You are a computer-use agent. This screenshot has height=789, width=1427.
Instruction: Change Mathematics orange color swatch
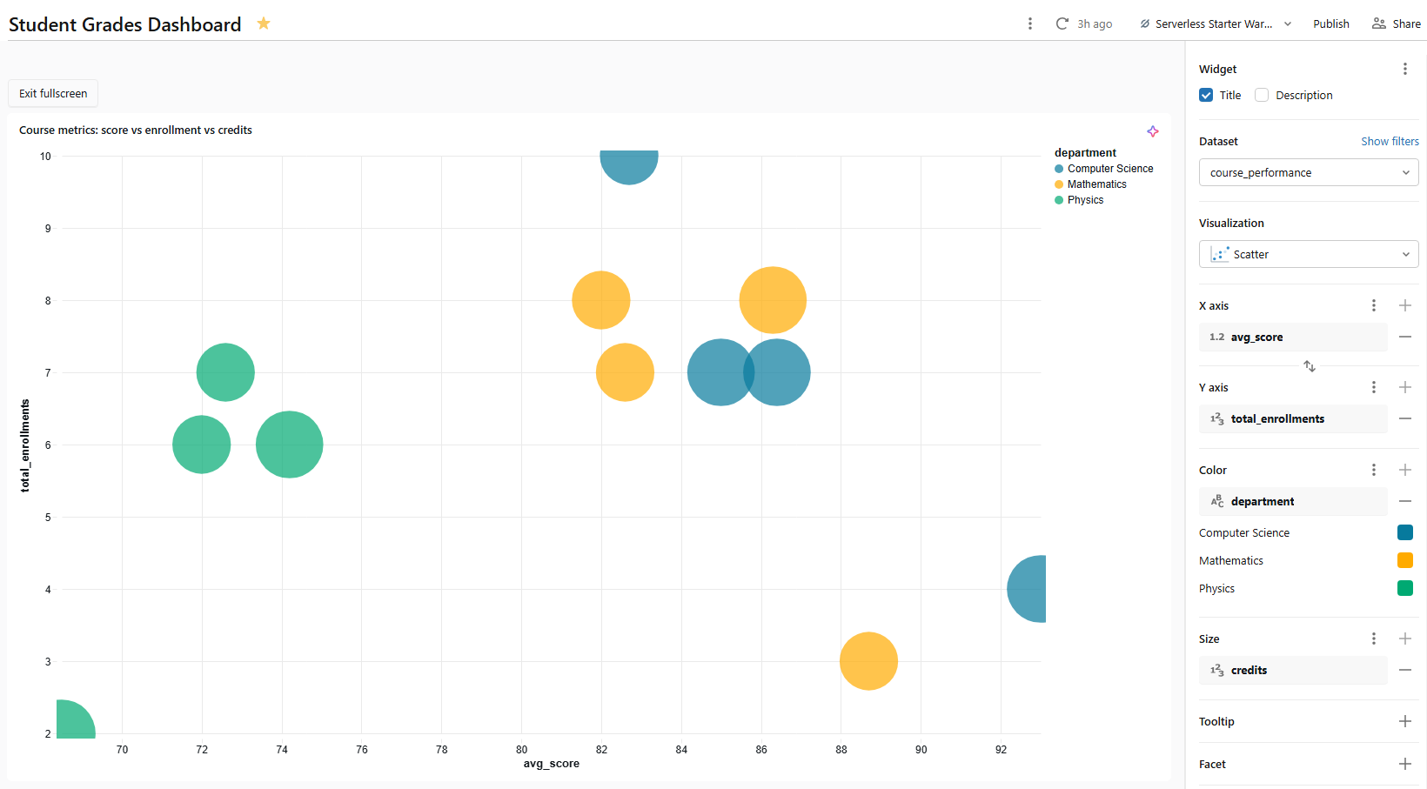point(1405,560)
